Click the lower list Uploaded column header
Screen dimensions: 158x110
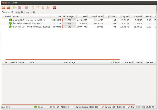tap(114, 62)
